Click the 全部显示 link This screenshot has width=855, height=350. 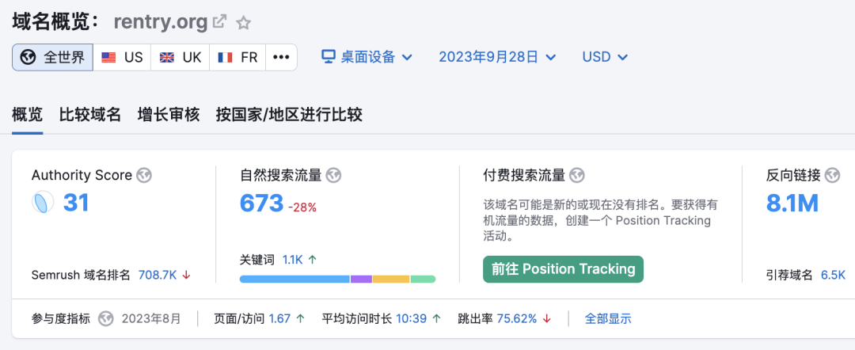click(x=608, y=318)
